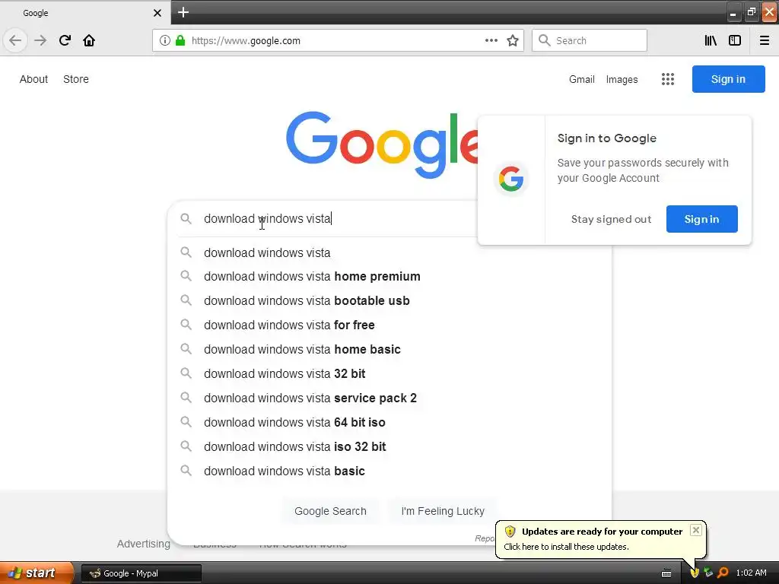Open the hamburger application menu
The height and width of the screenshot is (584, 779).
point(765,40)
